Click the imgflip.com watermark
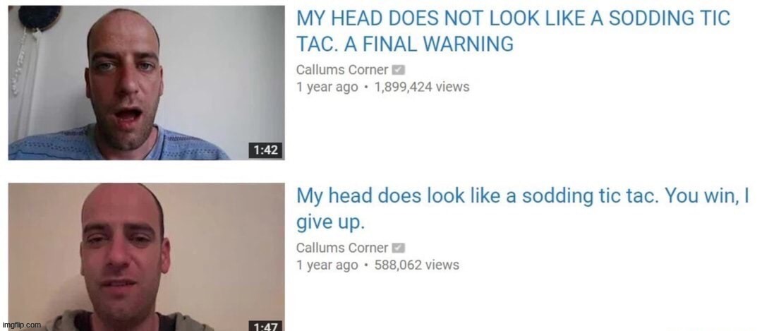Image resolution: width=762 pixels, height=331 pixels. [x=22, y=325]
